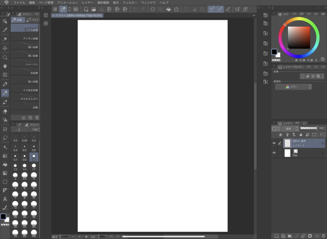327x239 pixels.
Task: Click the brush size 1.00 stepper arrows
Action: coord(39,130)
